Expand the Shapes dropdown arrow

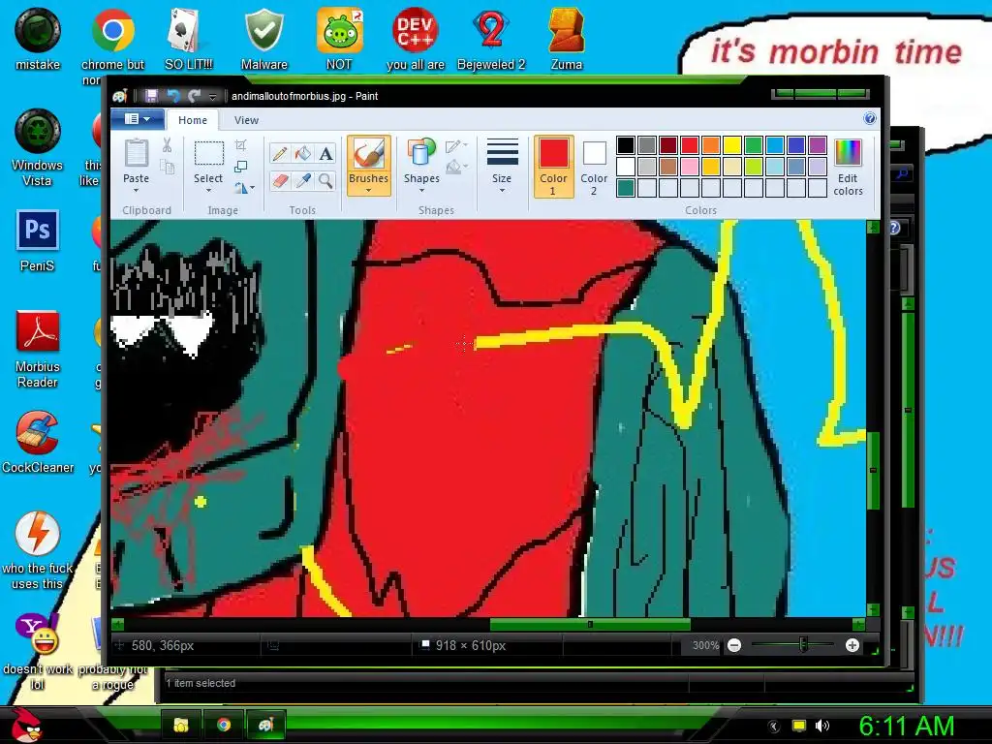421,191
